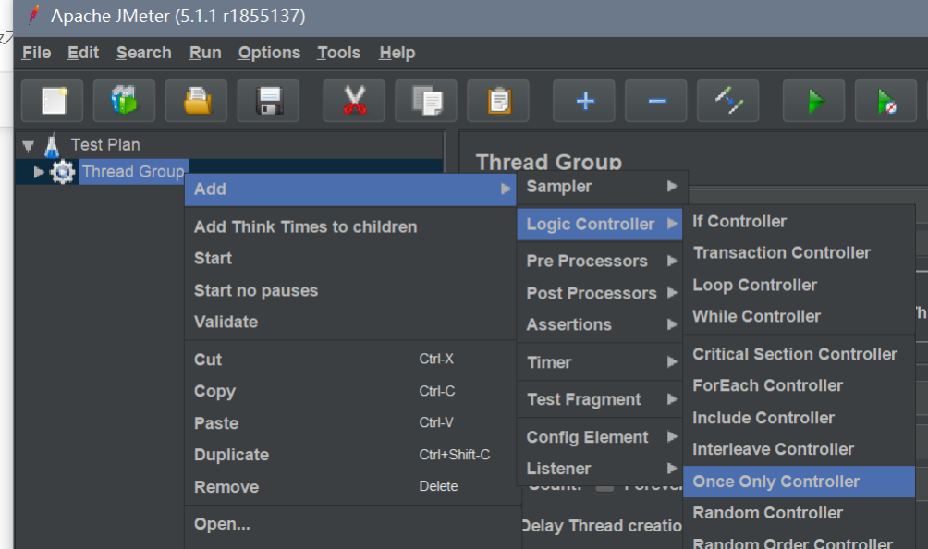
Task: Expand the Thread Group tree node
Action: tap(39, 172)
